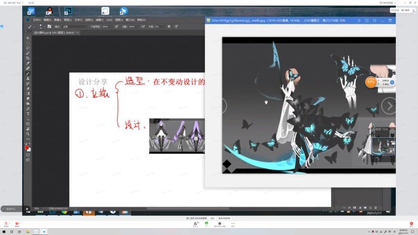418x235 pixels.
Task: Open the 图层 menu in Photoshop
Action: pos(68,20)
